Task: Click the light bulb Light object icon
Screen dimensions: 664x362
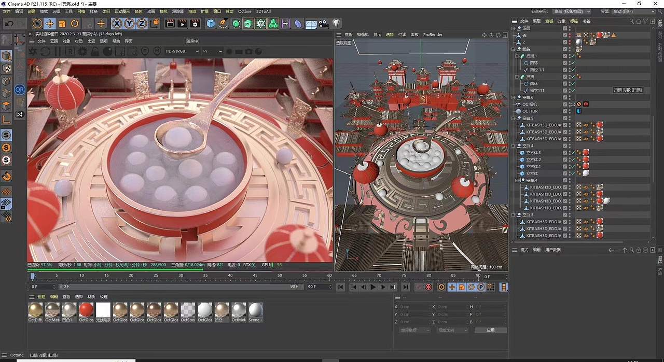Action: [x=336, y=23]
